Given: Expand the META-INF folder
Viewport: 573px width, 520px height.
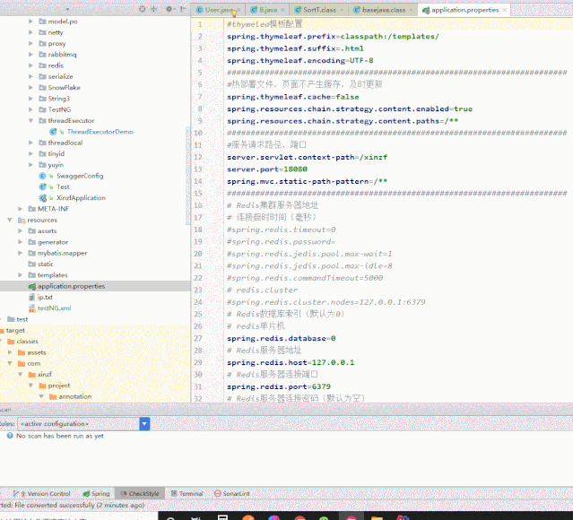Looking at the screenshot, I should click(x=21, y=209).
